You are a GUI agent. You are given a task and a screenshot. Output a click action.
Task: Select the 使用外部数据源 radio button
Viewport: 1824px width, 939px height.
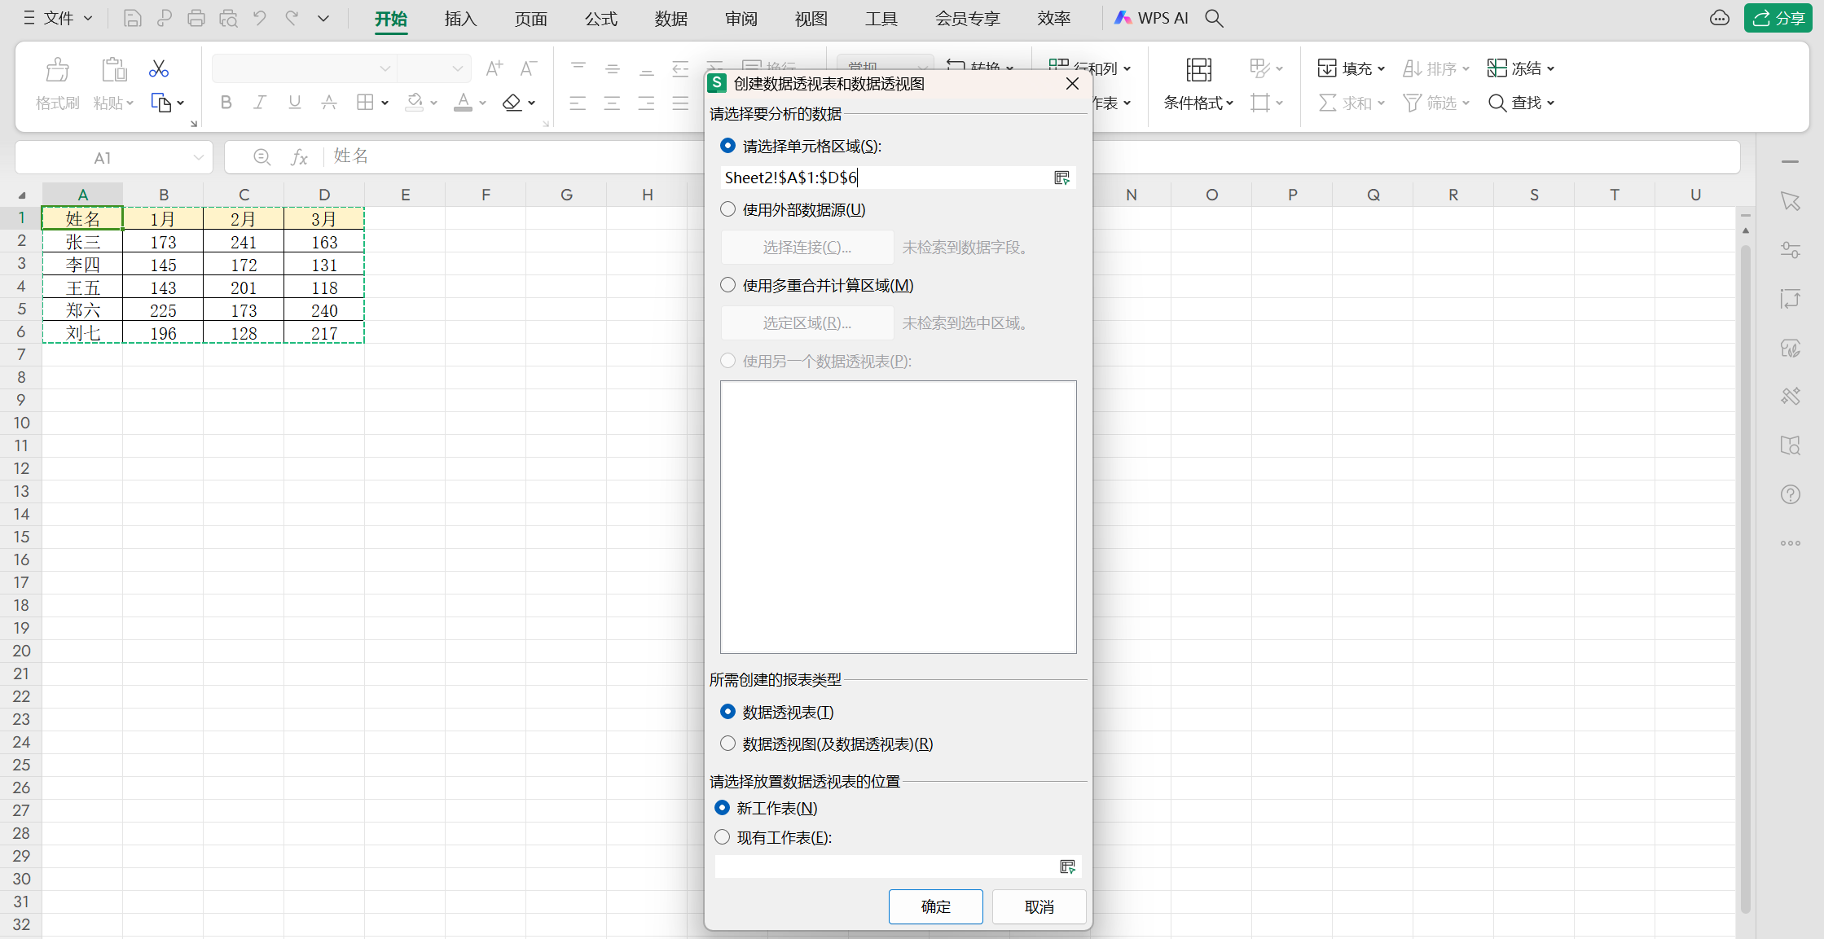pos(727,209)
